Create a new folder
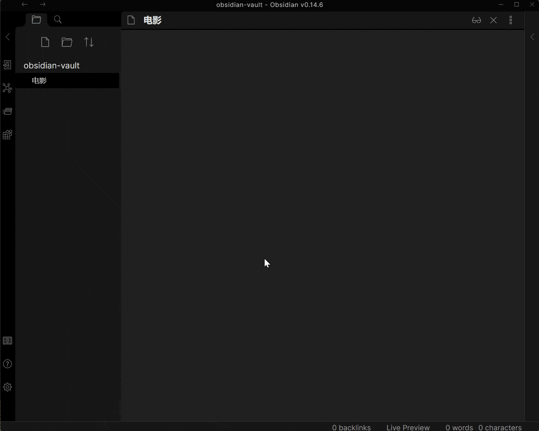 tap(67, 42)
